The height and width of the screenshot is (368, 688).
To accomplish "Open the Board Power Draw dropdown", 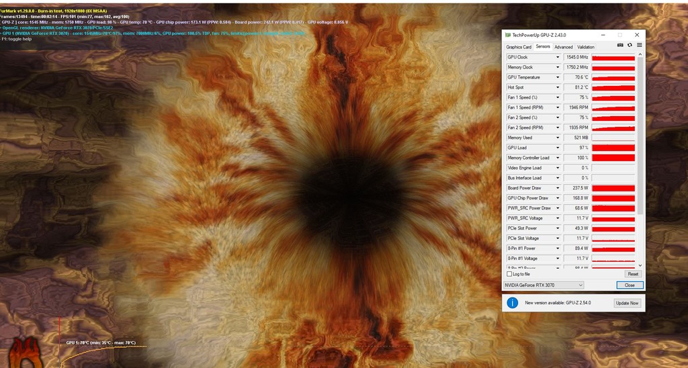I will click(x=558, y=189).
